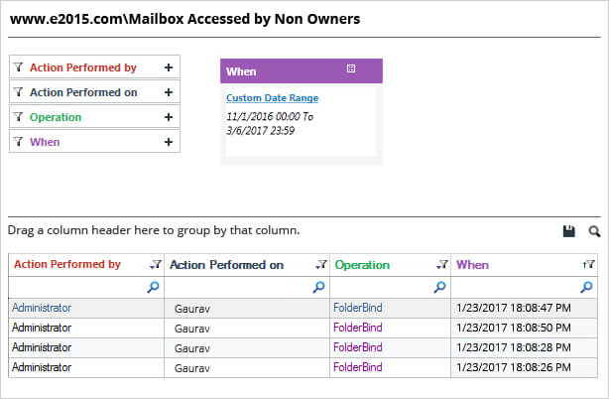
Task: Click the filter icon in the Operation column header
Action: (x=442, y=265)
